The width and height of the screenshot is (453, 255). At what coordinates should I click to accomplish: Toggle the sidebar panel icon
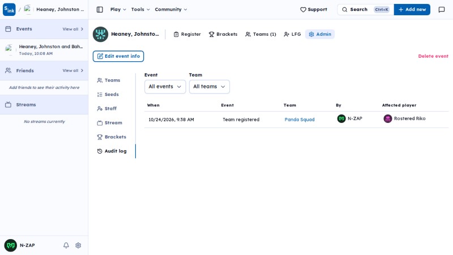pos(100,10)
